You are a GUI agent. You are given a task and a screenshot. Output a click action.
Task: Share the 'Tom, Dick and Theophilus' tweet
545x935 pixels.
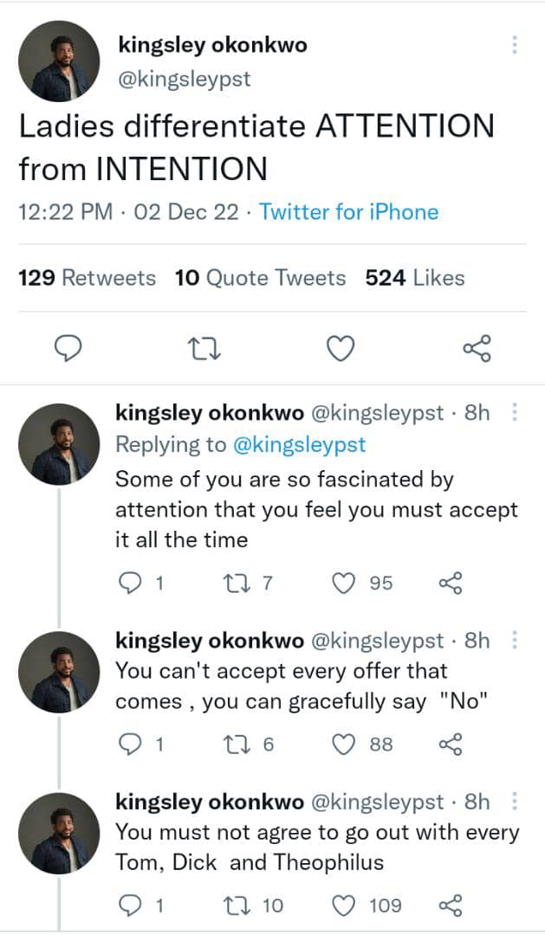click(x=451, y=906)
